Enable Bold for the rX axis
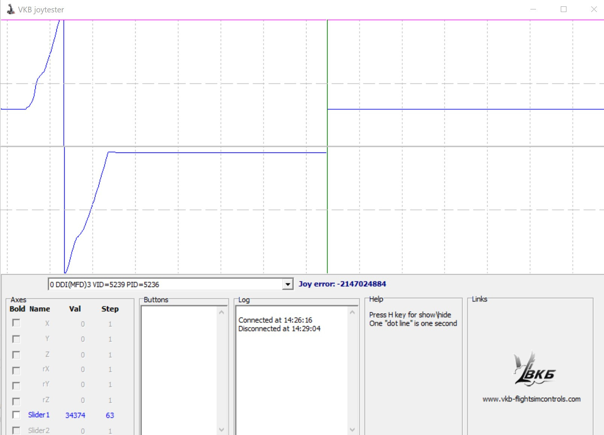 16,370
